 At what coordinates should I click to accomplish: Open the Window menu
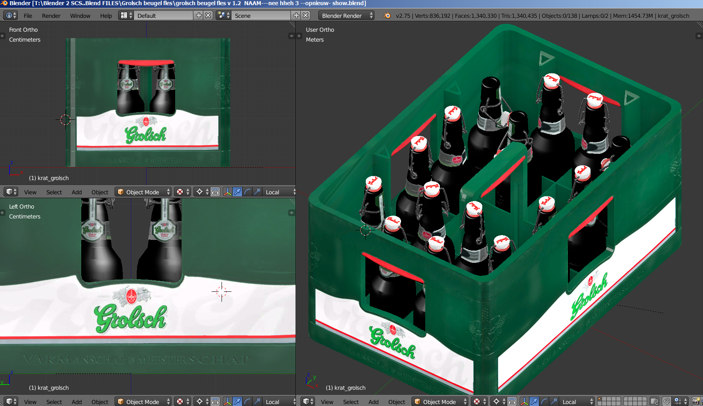point(80,16)
